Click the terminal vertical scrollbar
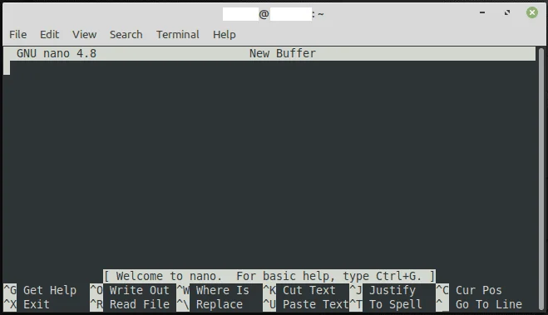This screenshot has width=548, height=315. click(541, 179)
